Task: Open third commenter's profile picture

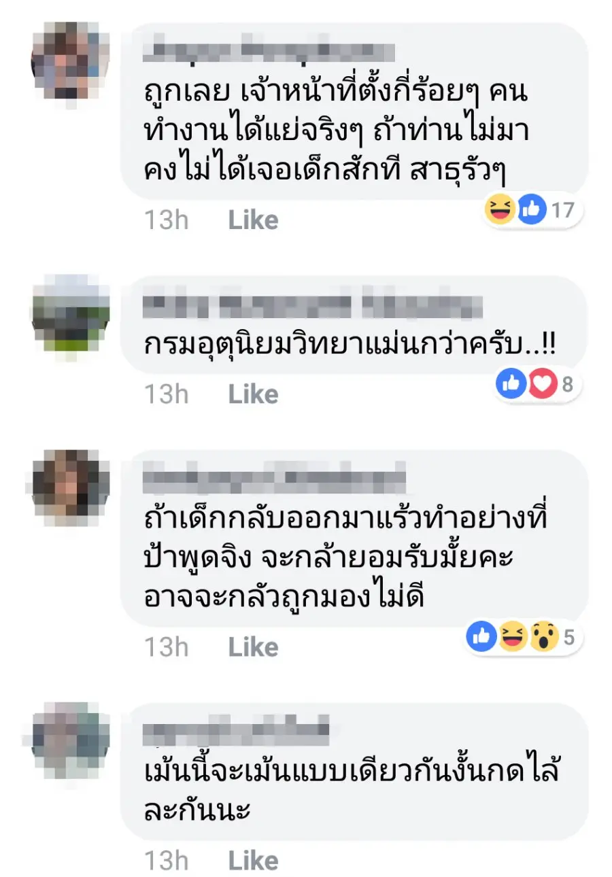Action: coord(71,488)
